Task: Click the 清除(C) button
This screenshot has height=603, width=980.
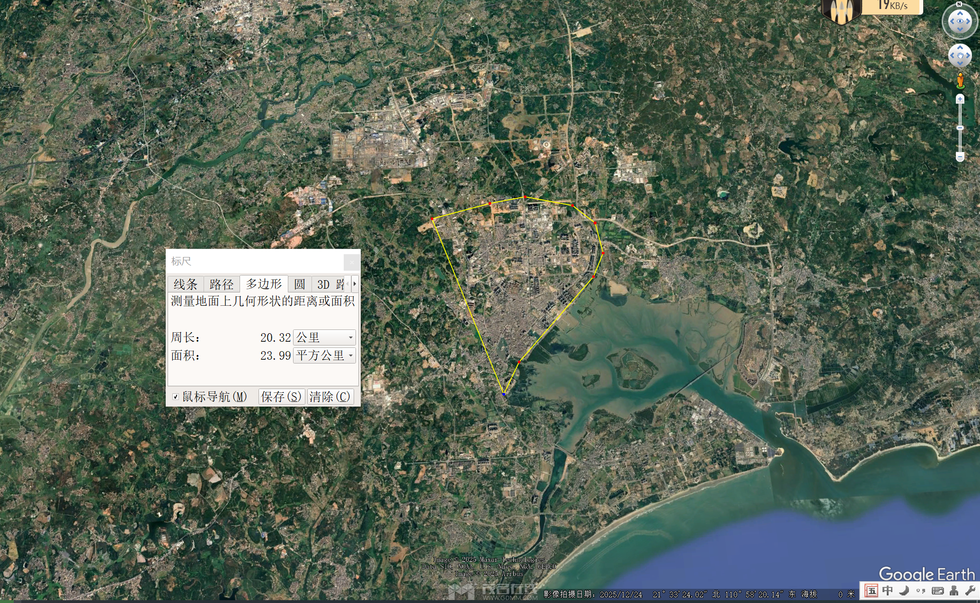Action: tap(330, 397)
